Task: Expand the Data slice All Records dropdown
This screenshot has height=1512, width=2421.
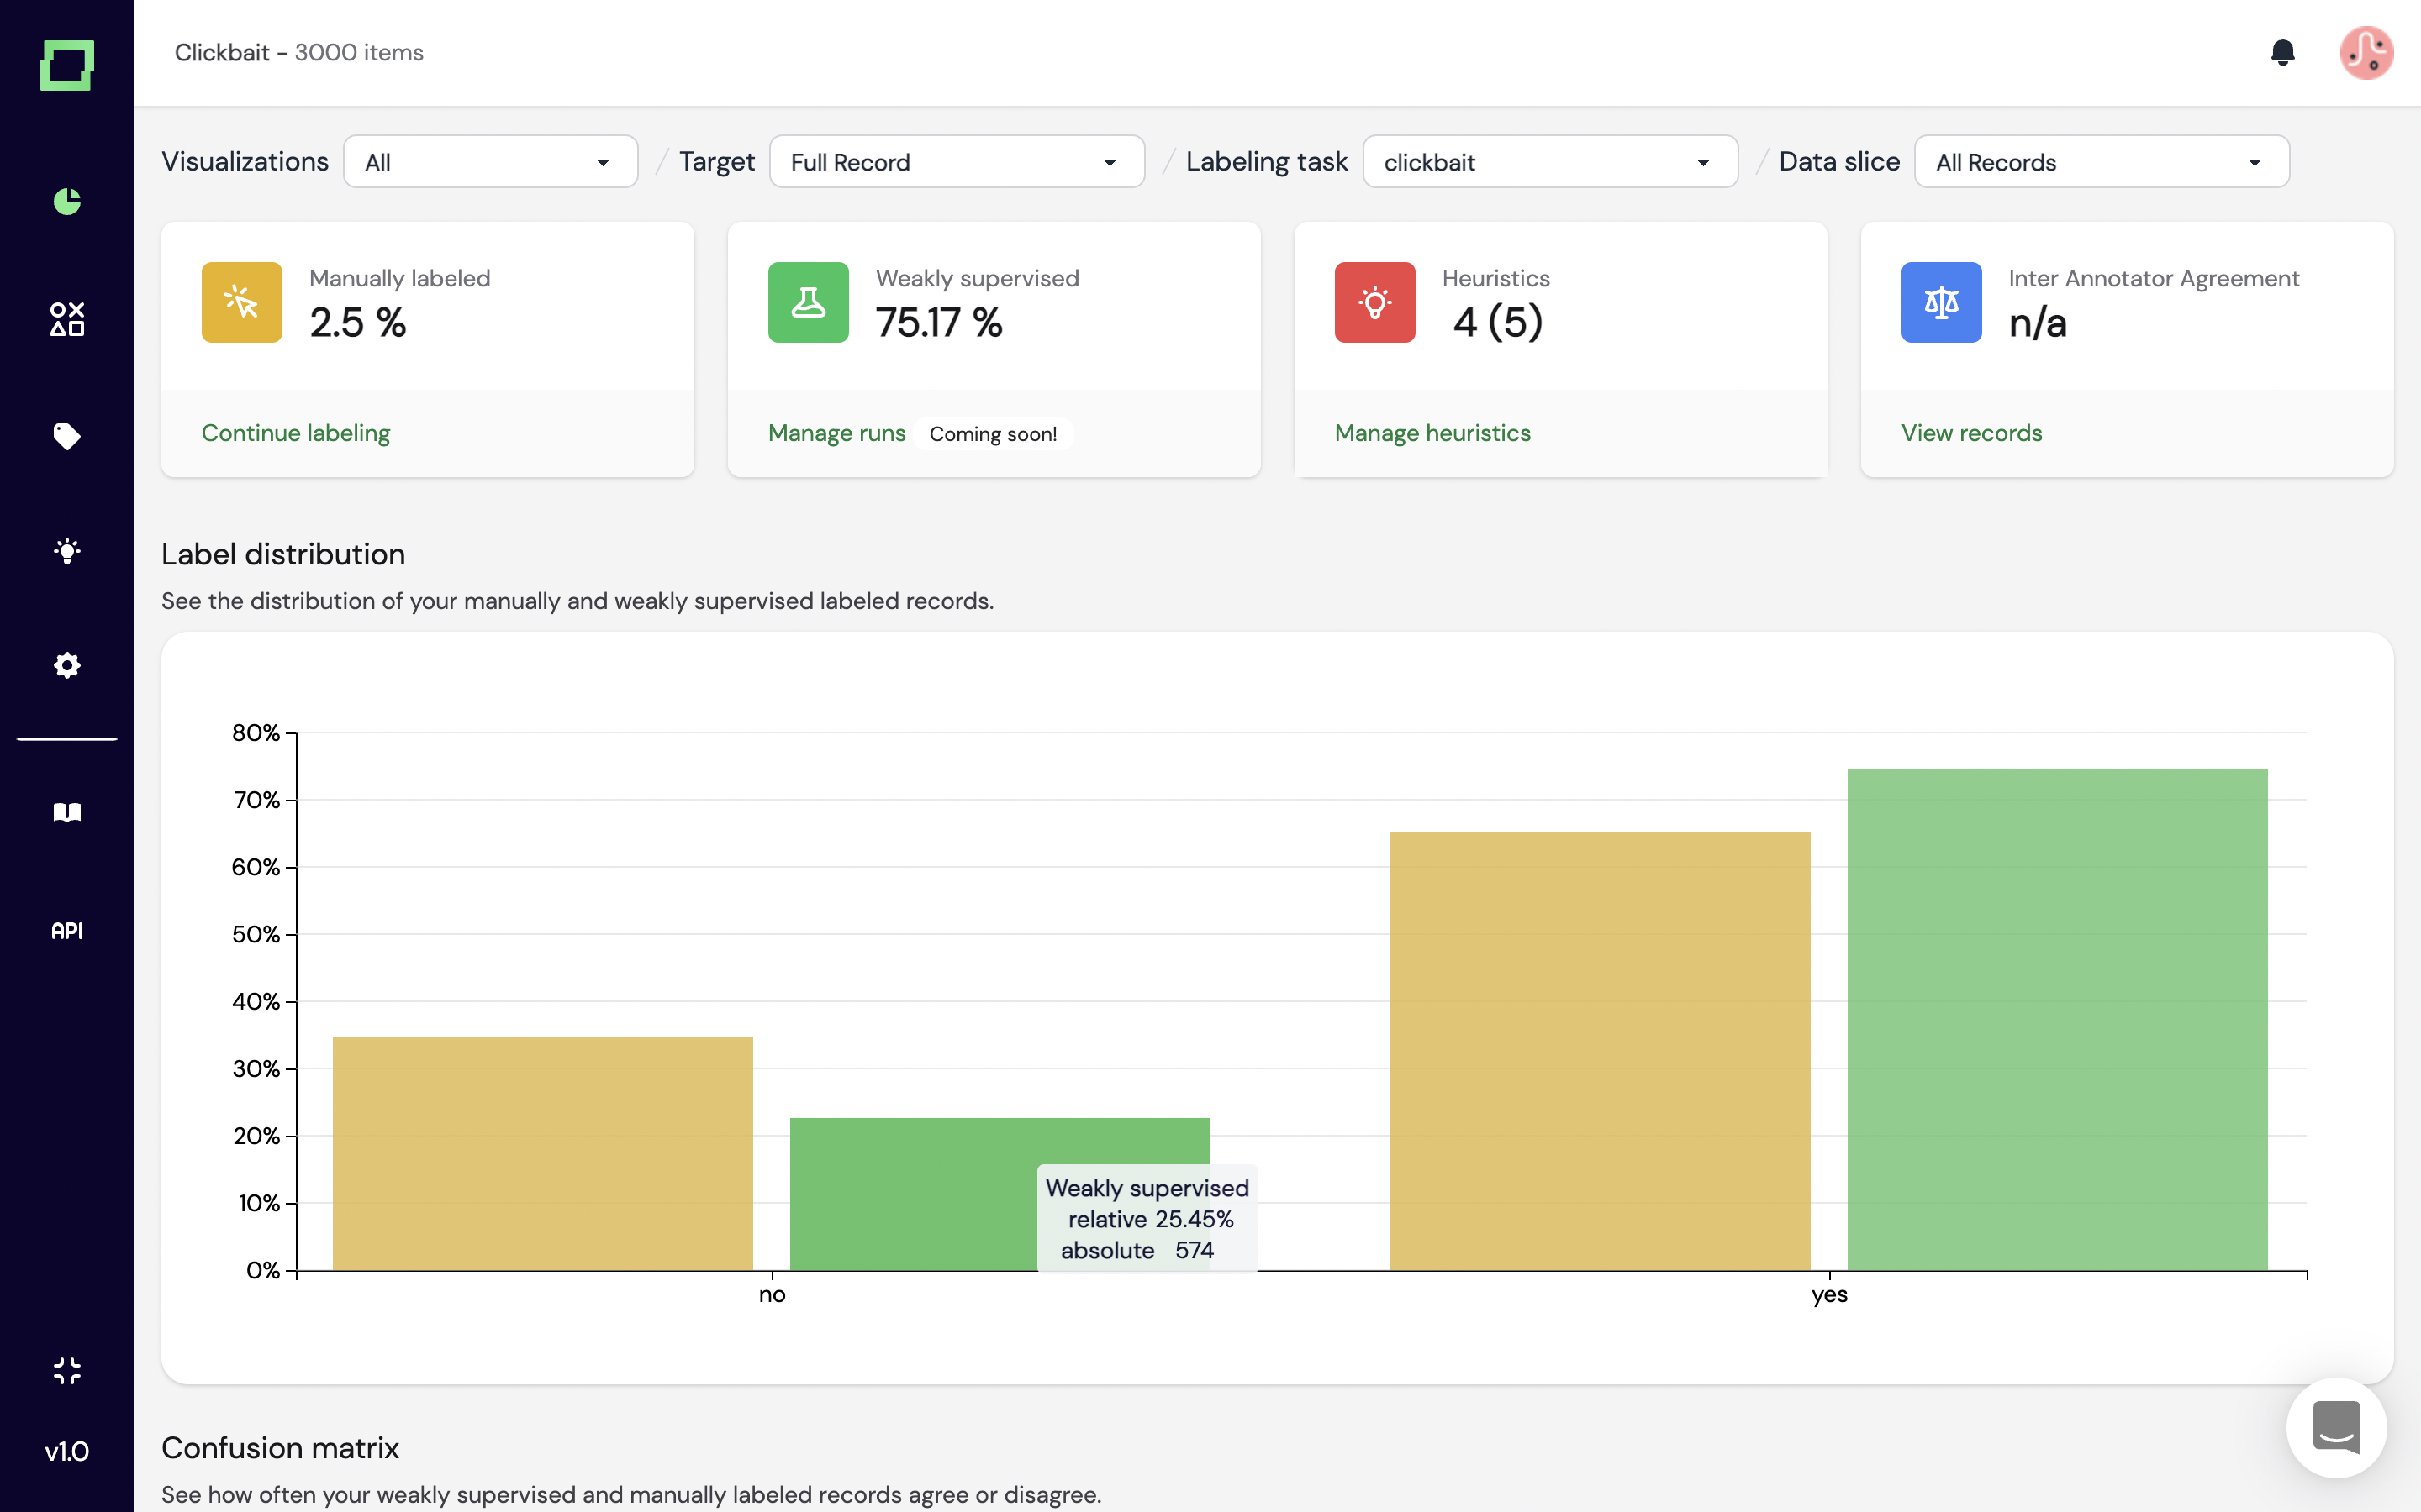Action: (x=2100, y=162)
